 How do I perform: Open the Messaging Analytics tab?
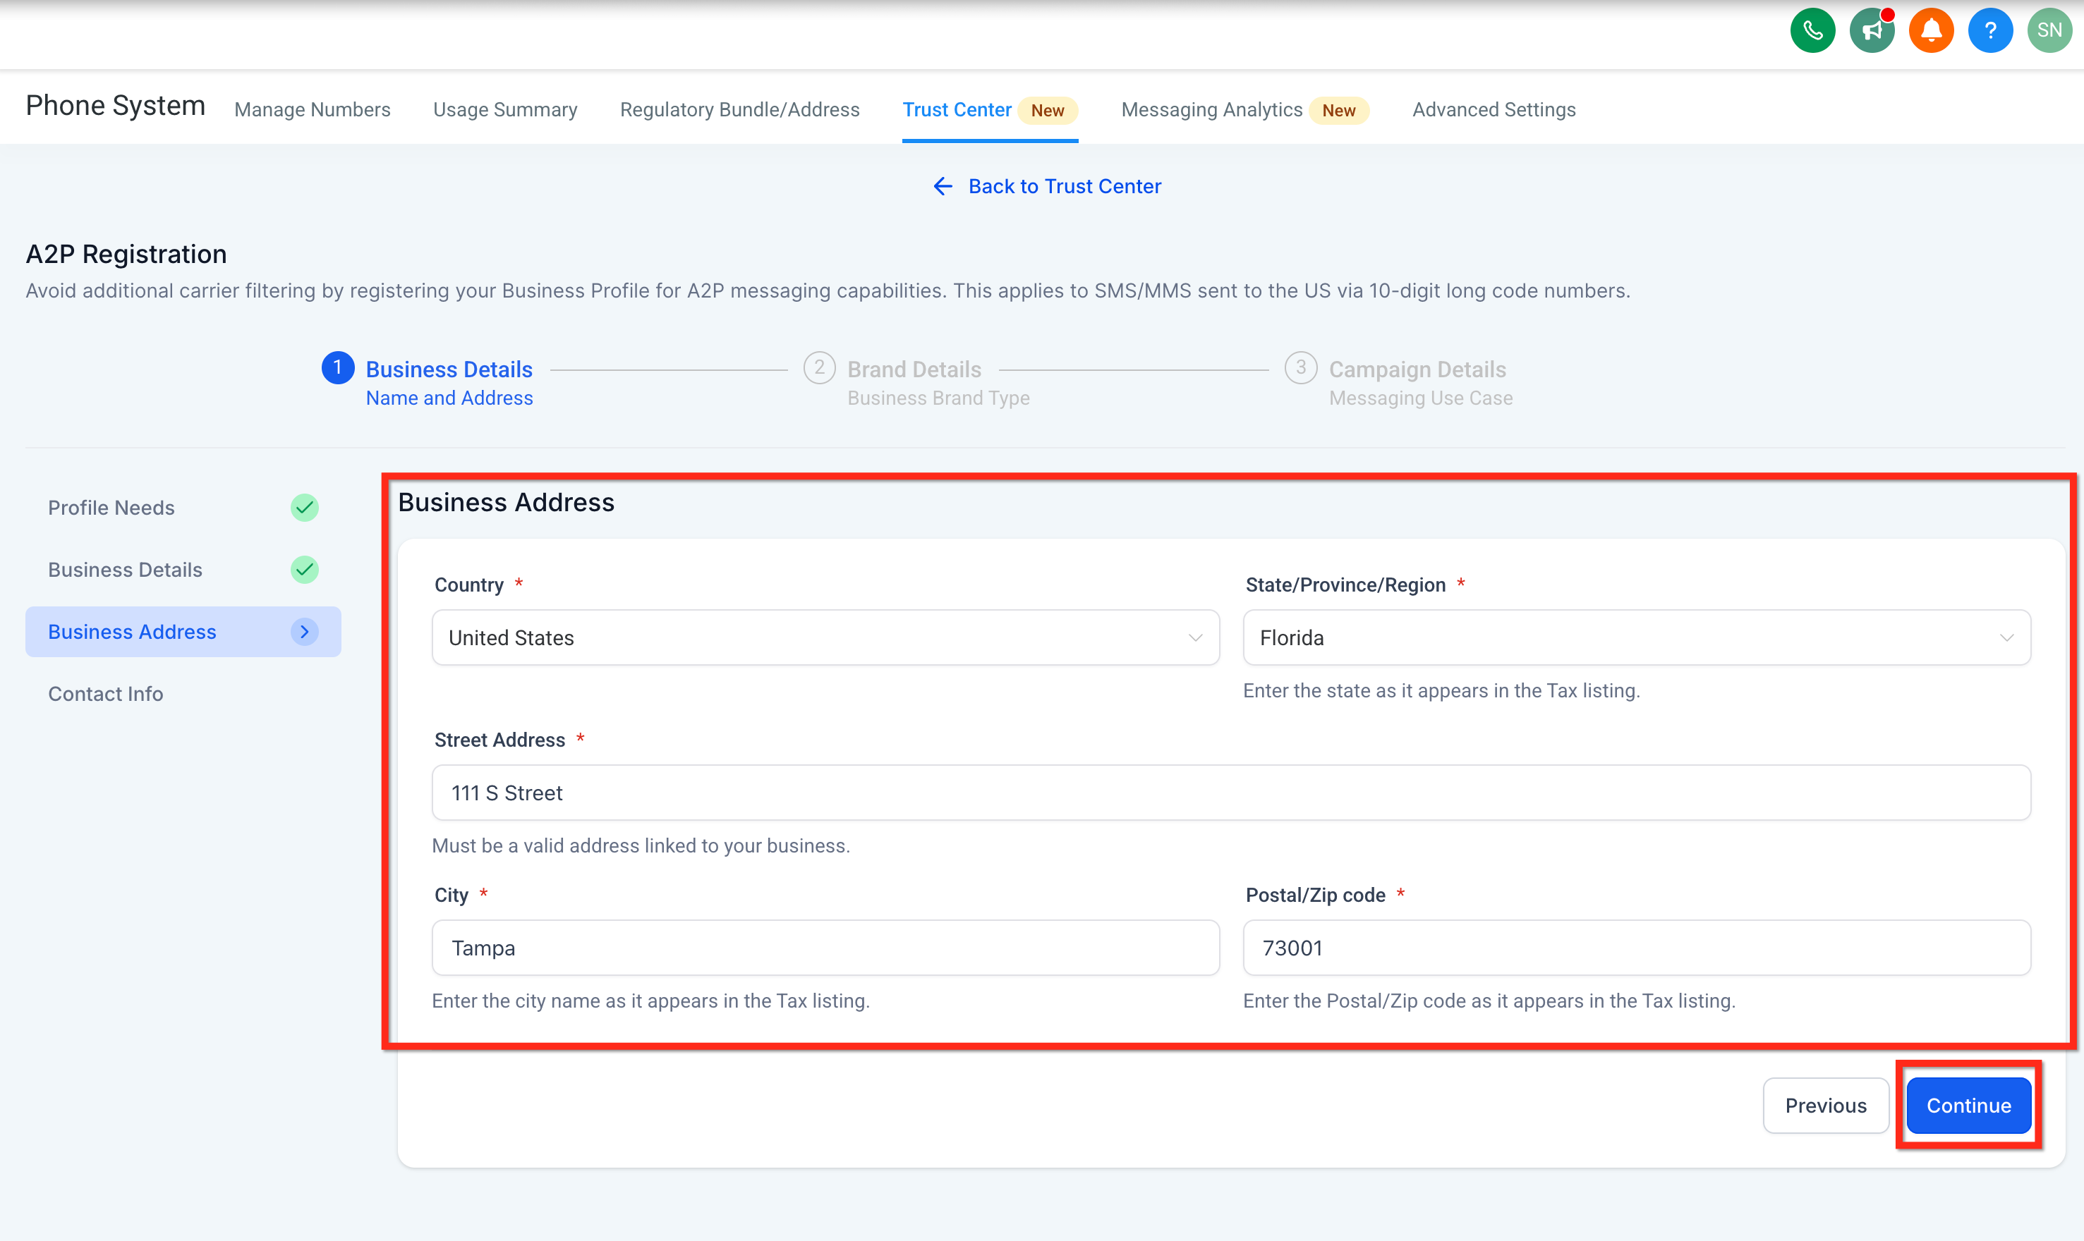coord(1211,109)
